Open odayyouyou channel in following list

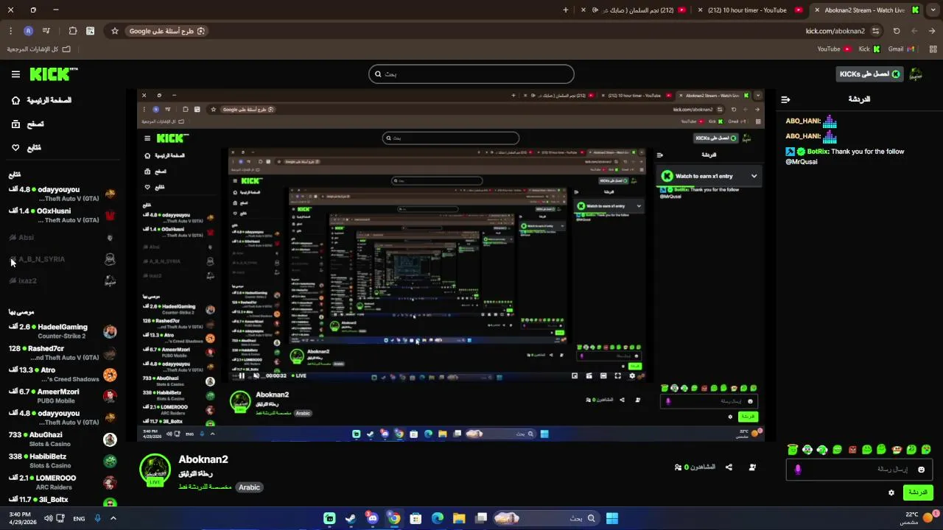(63, 194)
